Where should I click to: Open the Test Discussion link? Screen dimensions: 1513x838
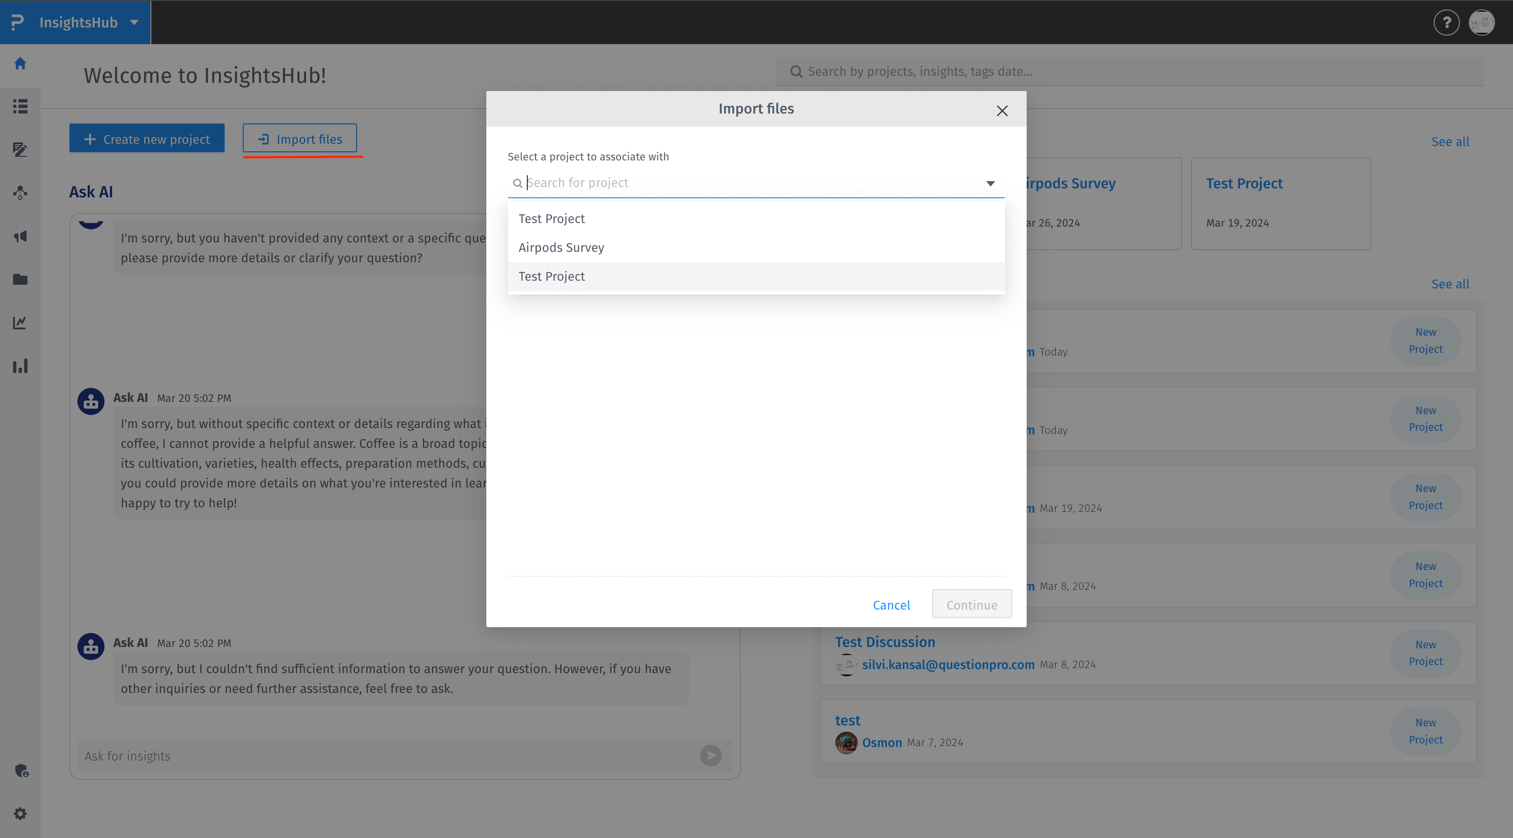tap(884, 642)
